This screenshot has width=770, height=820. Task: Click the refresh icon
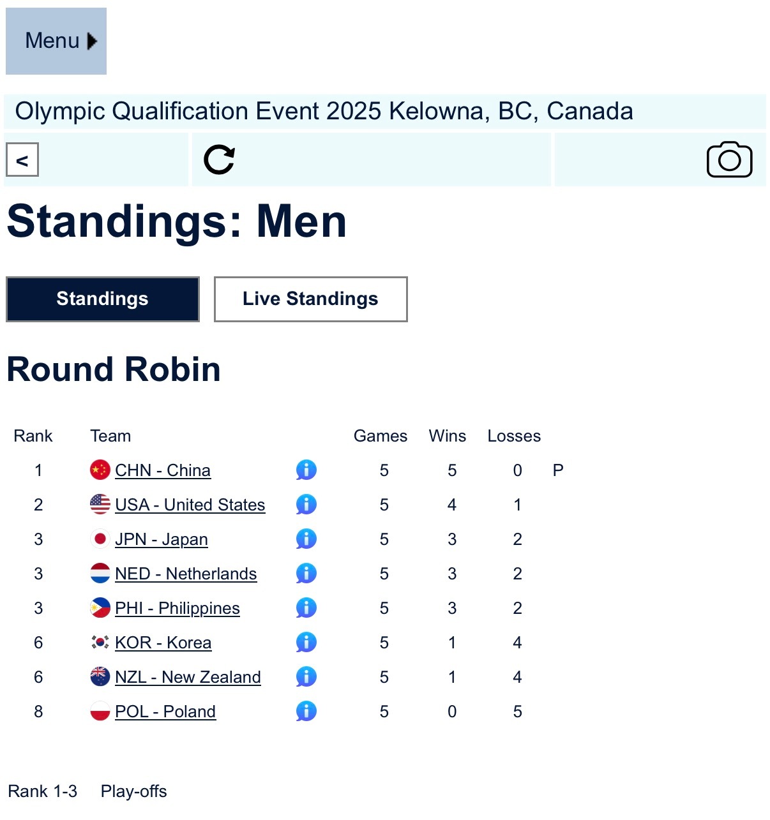[219, 160]
